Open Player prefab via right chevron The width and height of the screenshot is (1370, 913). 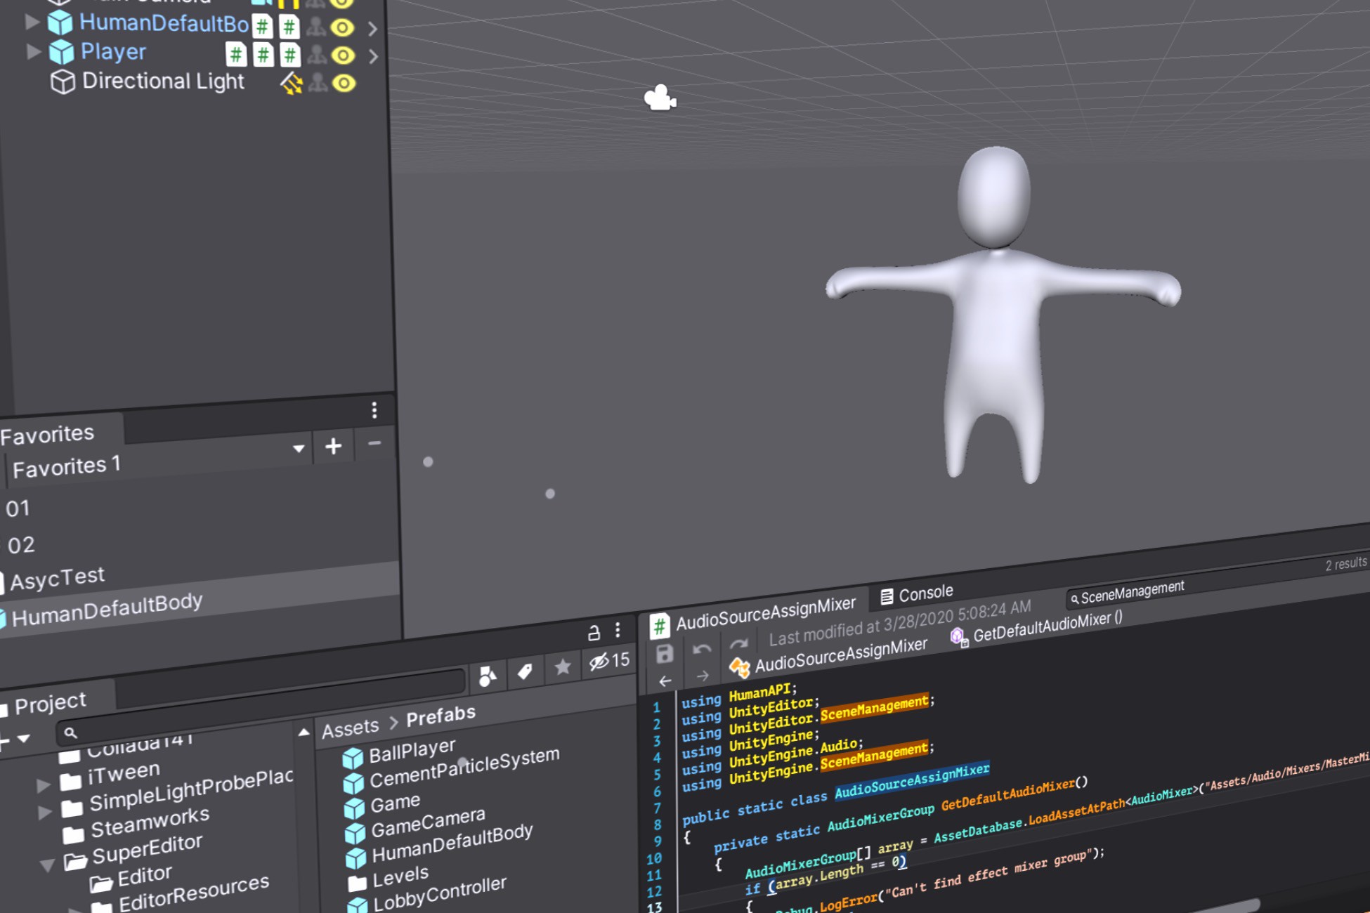pyautogui.click(x=374, y=55)
